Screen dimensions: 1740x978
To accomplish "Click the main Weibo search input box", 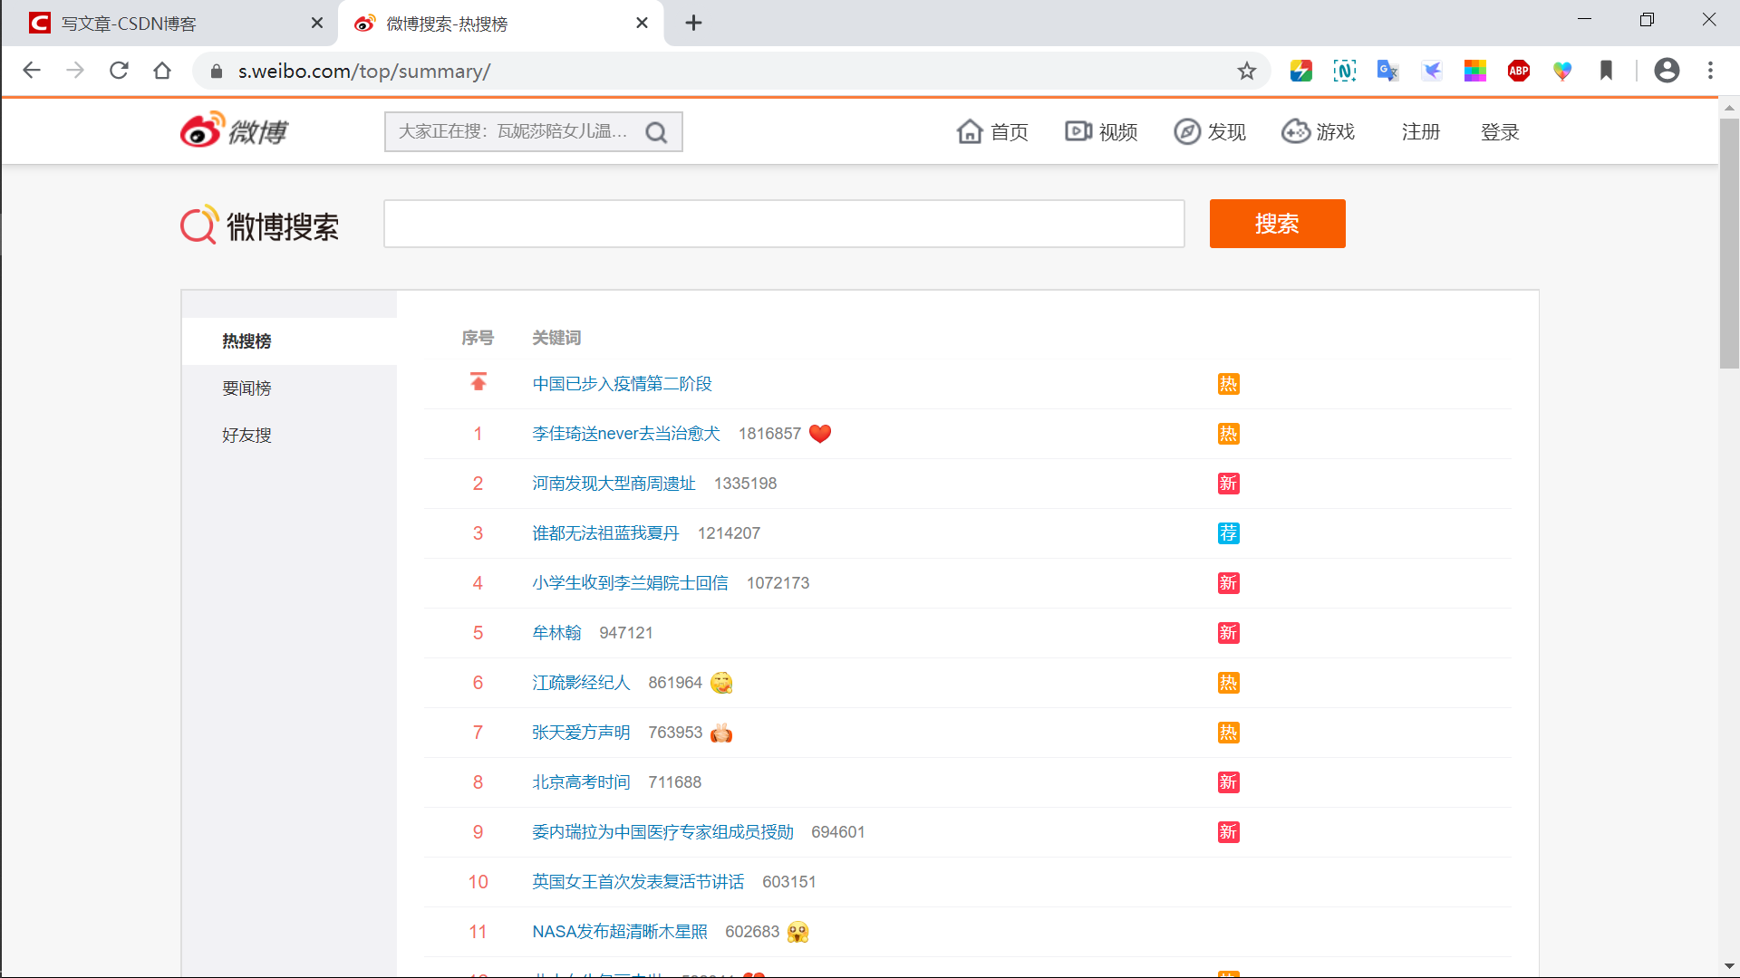I will pos(784,224).
